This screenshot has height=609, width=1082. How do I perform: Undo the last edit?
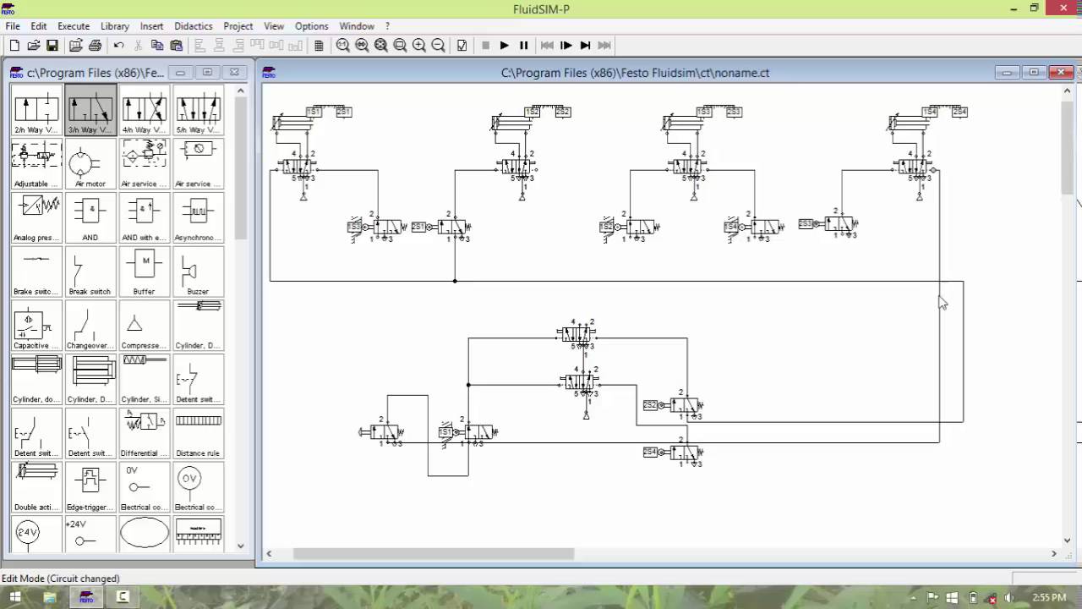pyautogui.click(x=118, y=46)
